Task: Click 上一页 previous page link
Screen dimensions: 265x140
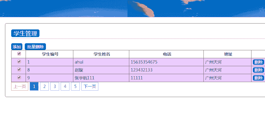Action: [x=20, y=86]
